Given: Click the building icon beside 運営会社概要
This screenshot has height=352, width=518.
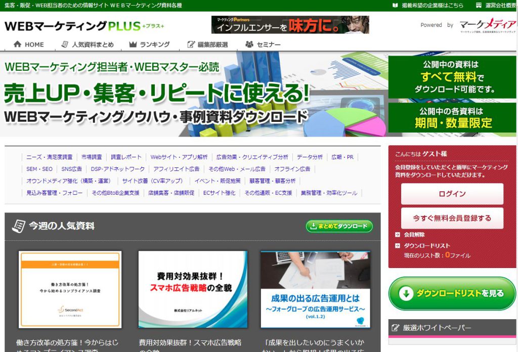Looking at the screenshot, I should click(x=479, y=6).
